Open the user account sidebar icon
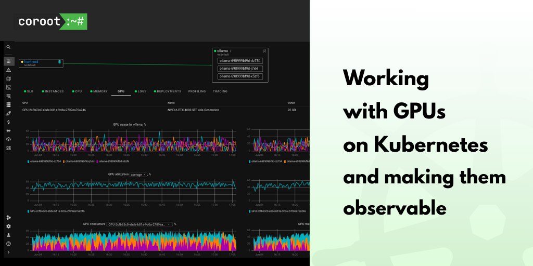This screenshot has width=533, height=266. point(8,235)
